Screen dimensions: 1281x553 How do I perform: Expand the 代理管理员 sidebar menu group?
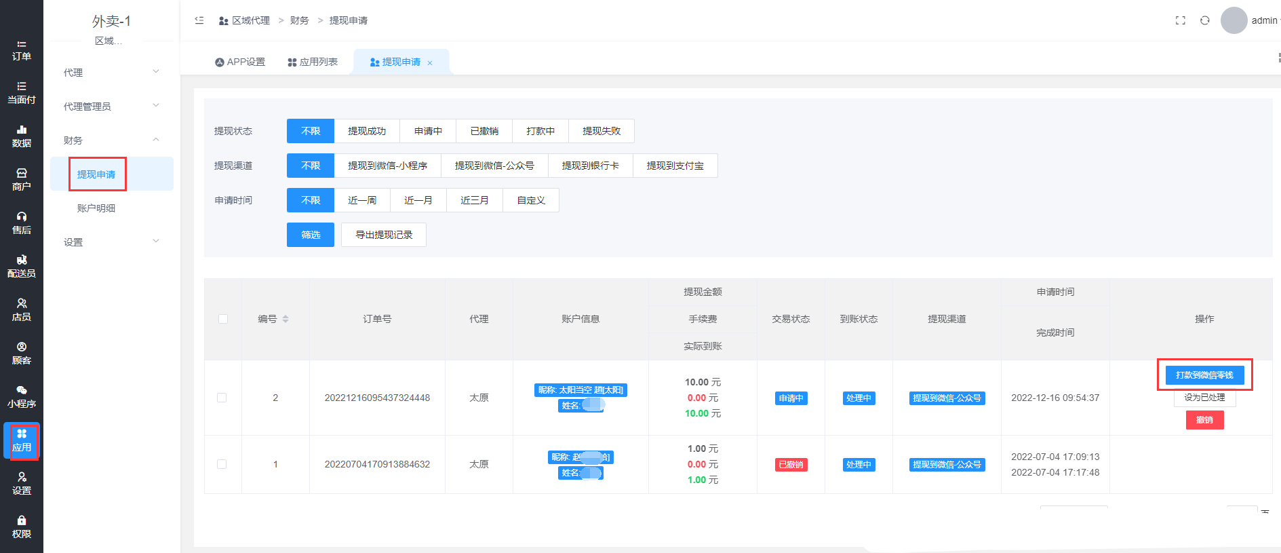pyautogui.click(x=111, y=106)
